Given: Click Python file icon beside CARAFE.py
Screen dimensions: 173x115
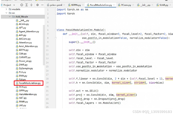Looking at the screenshot, I should 17,57.
